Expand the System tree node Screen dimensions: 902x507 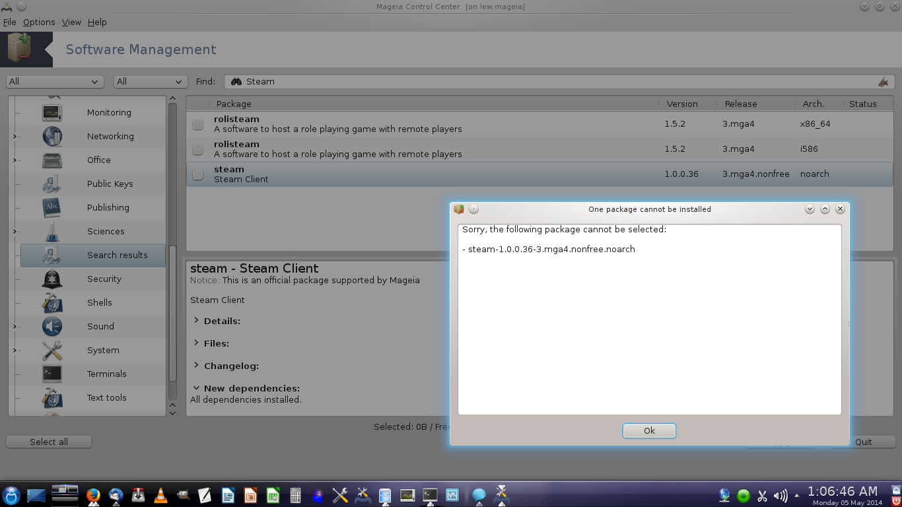[x=15, y=351]
